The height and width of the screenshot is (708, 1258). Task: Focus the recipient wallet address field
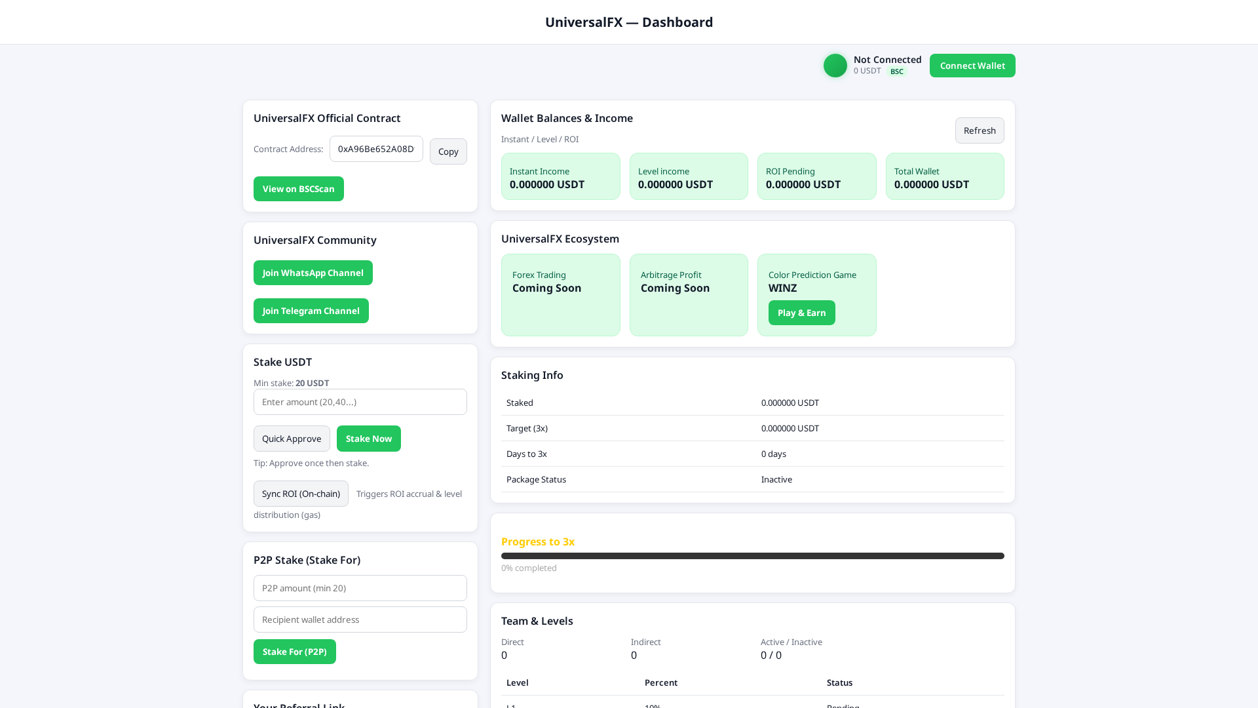point(360,619)
